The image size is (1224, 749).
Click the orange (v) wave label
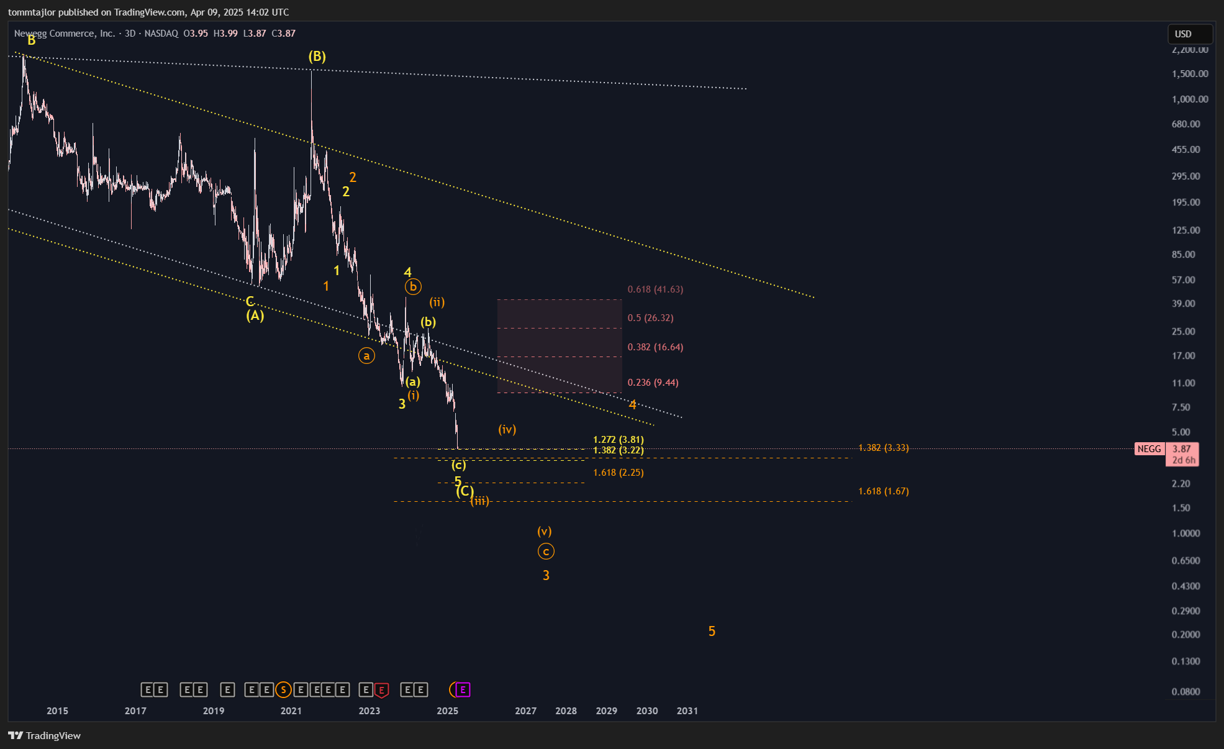(x=545, y=531)
